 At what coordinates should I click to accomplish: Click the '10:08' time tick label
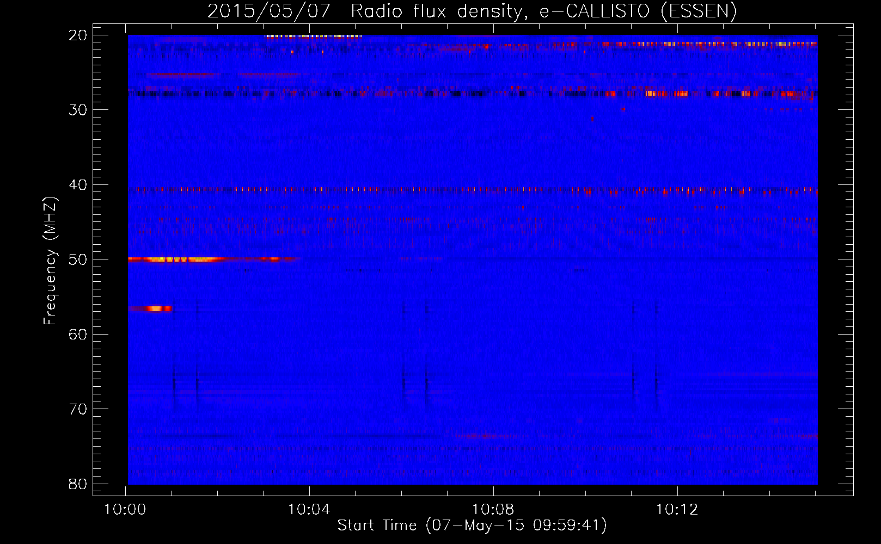tap(493, 510)
